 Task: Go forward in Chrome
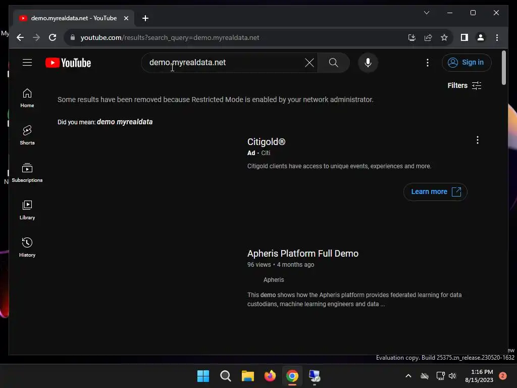pyautogui.click(x=36, y=37)
